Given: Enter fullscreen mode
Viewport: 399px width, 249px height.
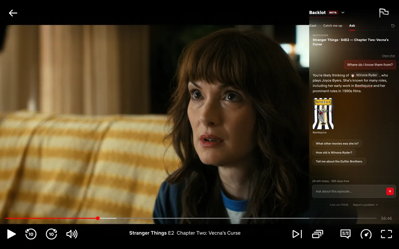Looking at the screenshot, I should (387, 234).
